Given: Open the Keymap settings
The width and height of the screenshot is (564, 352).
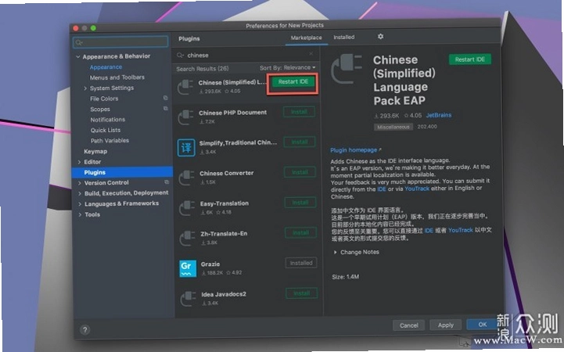Looking at the screenshot, I should [95, 152].
